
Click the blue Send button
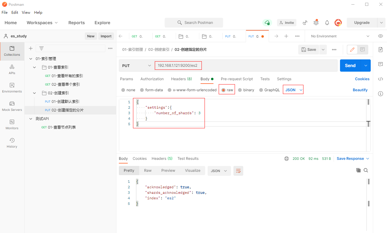pos(350,66)
